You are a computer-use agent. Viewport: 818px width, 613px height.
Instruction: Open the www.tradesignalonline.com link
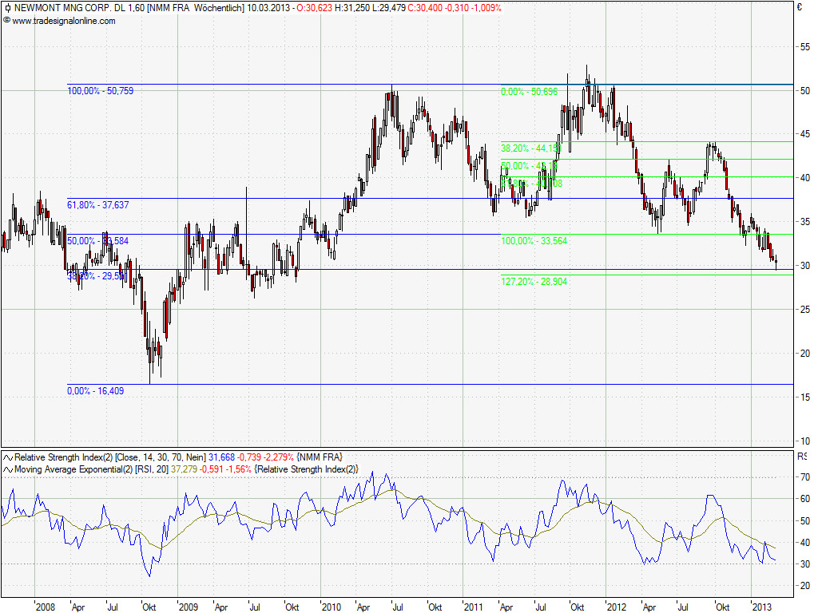(64, 21)
